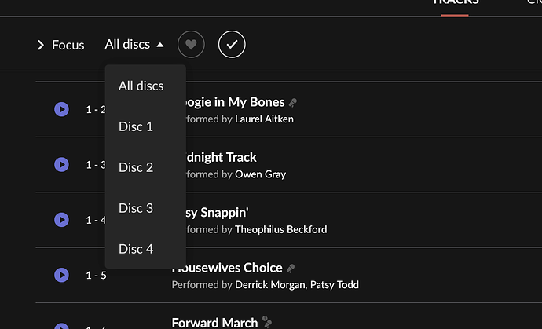Collapse the All discs dropdown arrow

coord(160,45)
